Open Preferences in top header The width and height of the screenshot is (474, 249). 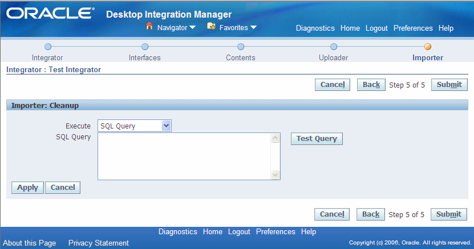pyautogui.click(x=413, y=28)
